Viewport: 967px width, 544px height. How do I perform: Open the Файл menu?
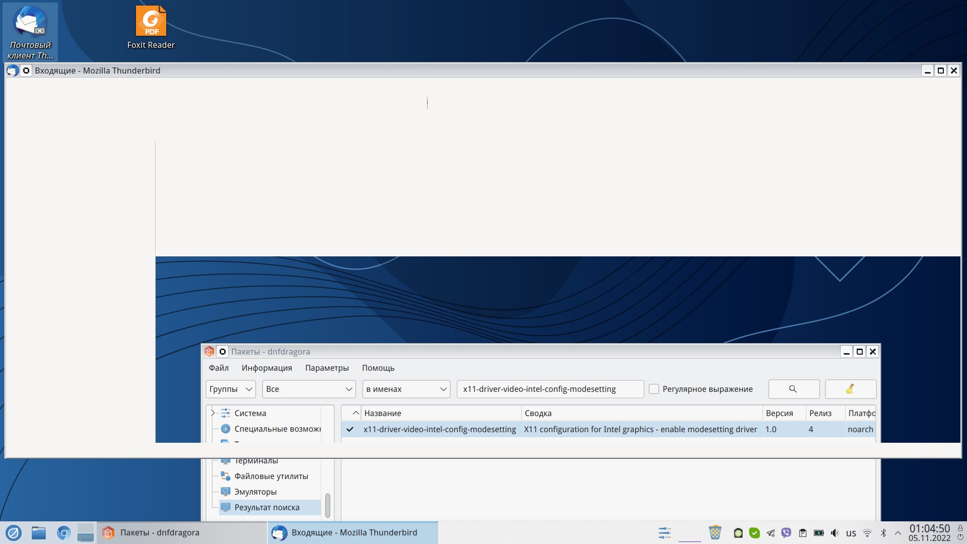click(219, 368)
